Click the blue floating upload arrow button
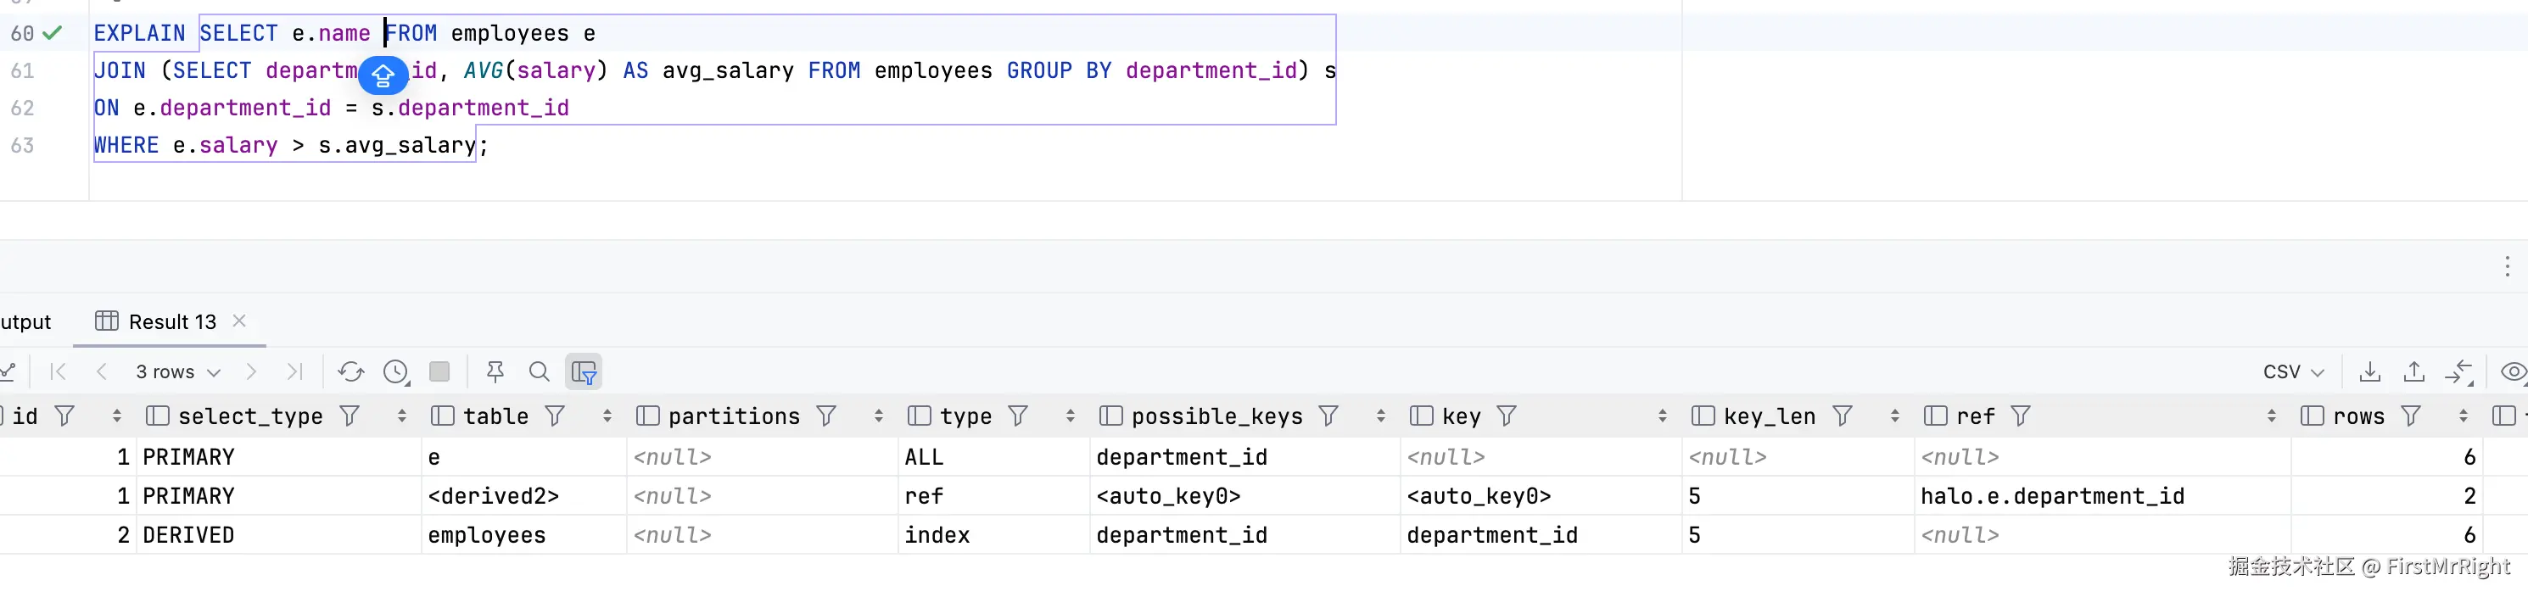The image size is (2528, 597). pyautogui.click(x=383, y=75)
